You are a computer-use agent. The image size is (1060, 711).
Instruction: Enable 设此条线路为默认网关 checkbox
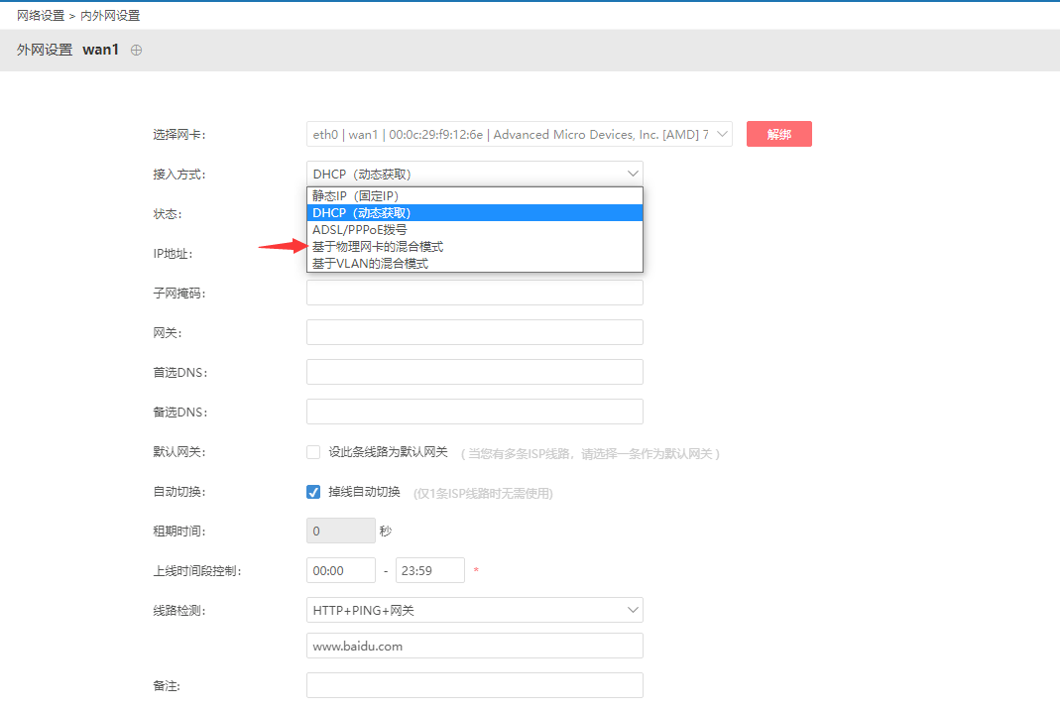point(313,452)
